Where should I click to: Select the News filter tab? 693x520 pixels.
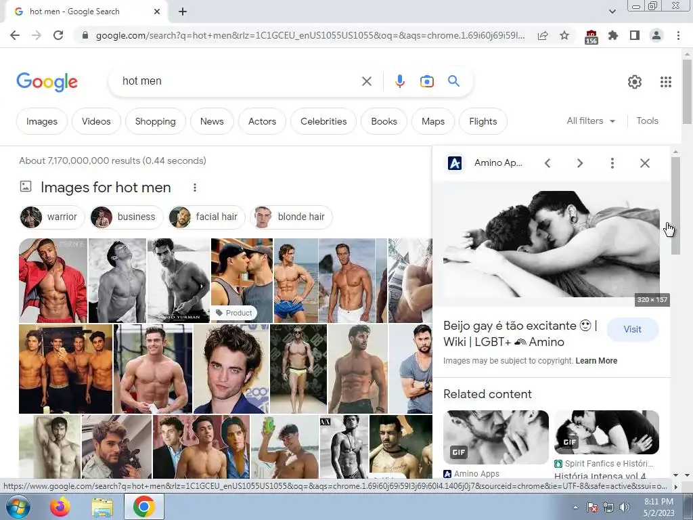[x=212, y=121]
